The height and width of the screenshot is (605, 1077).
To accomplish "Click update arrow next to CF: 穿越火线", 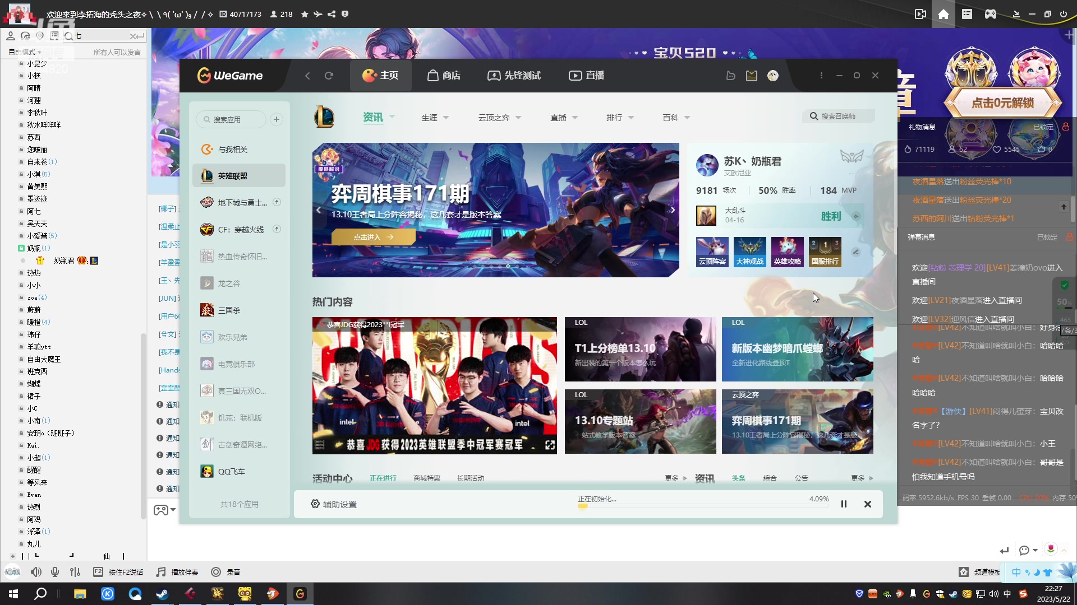I will pyautogui.click(x=277, y=229).
